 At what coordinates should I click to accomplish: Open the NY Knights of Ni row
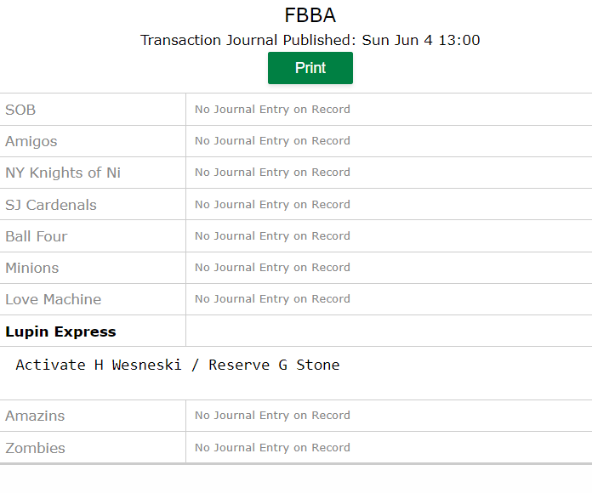[296, 173]
